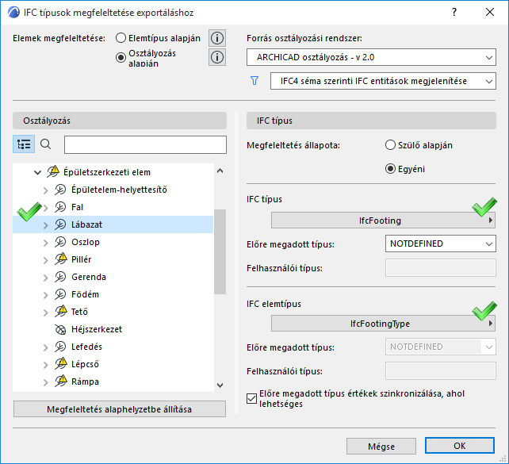Click the Mégse button
Viewport: 509px width, 464px height.
click(381, 446)
